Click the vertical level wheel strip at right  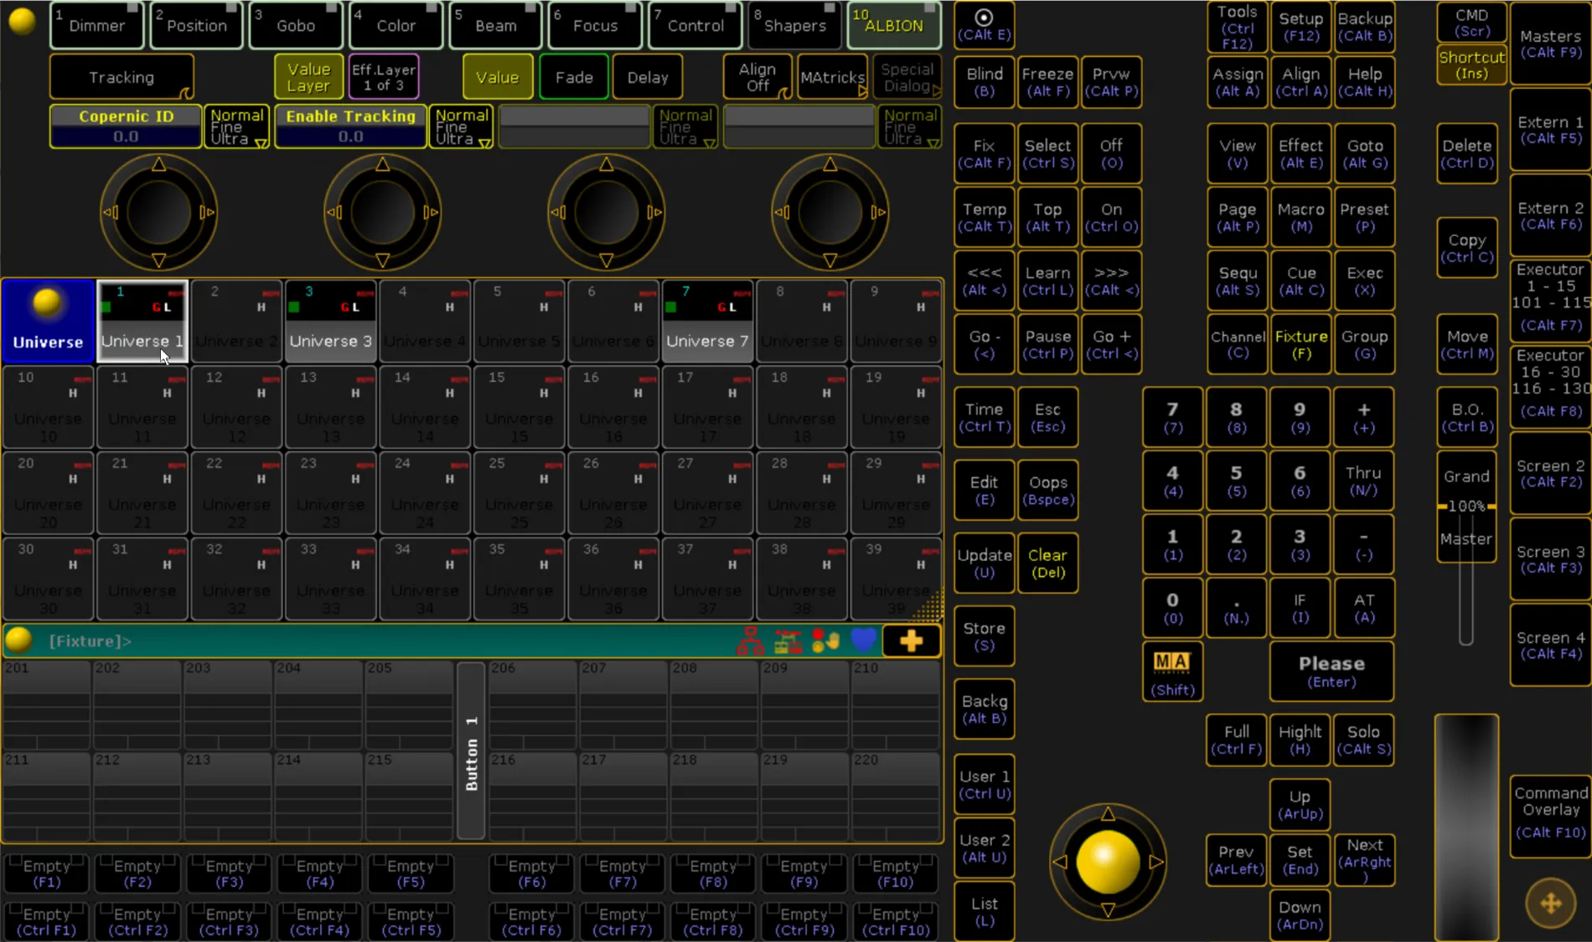[1466, 827]
